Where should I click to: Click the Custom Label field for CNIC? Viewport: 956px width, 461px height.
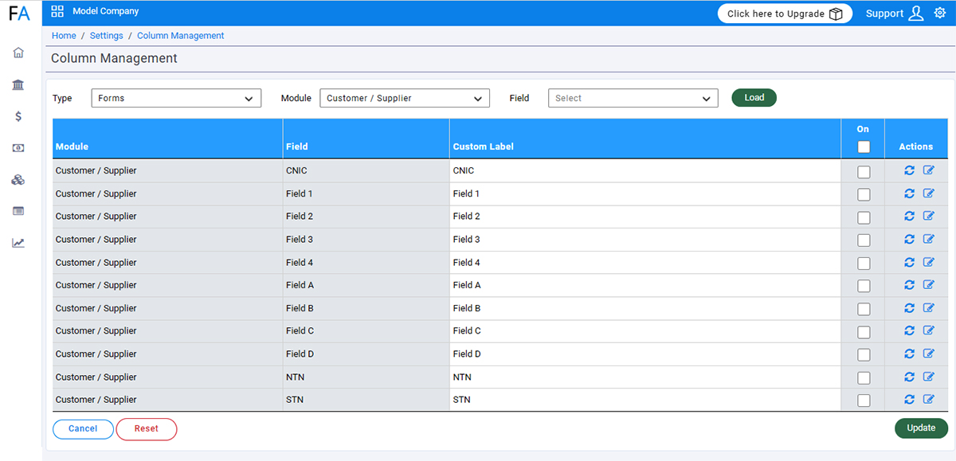click(645, 170)
